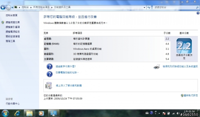Expand the arrow after 所有控制台項目
200x117 pixels.
(x=52, y=7)
